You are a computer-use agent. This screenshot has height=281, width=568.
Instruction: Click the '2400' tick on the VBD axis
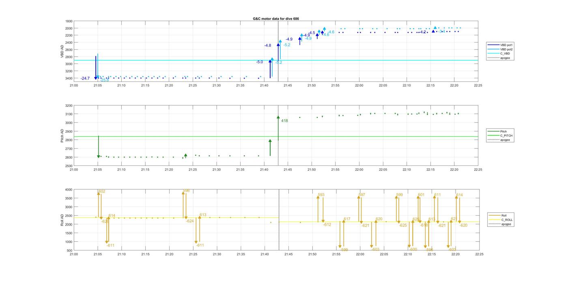click(x=69, y=43)
